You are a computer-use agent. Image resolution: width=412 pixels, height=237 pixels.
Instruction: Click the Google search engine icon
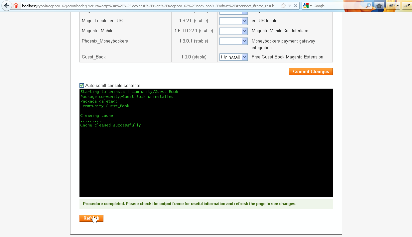pyautogui.click(x=306, y=6)
